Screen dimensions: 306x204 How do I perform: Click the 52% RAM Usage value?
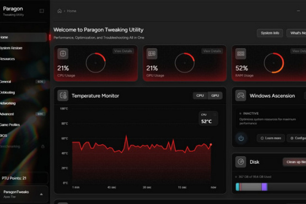[241, 68]
